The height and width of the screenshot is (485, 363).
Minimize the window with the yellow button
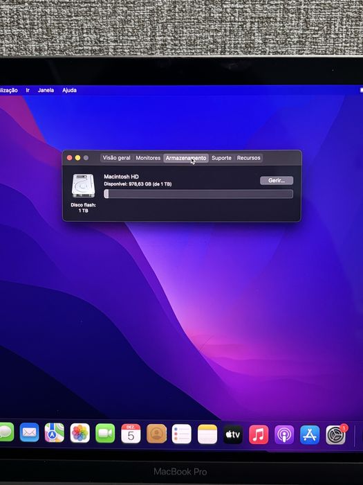click(x=77, y=158)
